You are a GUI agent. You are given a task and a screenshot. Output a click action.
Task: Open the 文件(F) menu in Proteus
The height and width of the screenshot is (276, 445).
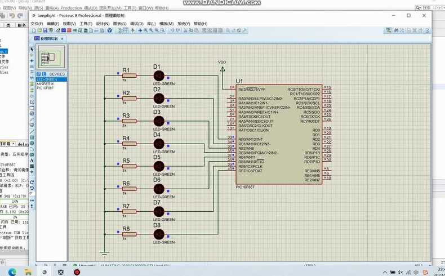click(37, 24)
